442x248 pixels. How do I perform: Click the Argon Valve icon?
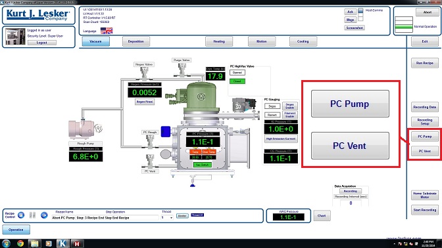click(x=144, y=73)
